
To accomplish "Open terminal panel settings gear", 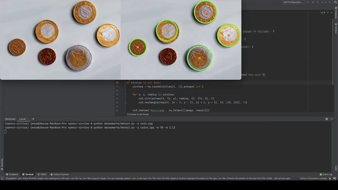I will tap(326, 119).
